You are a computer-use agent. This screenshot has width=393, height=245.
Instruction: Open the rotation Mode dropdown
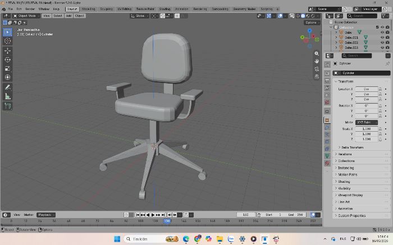coord(367,122)
